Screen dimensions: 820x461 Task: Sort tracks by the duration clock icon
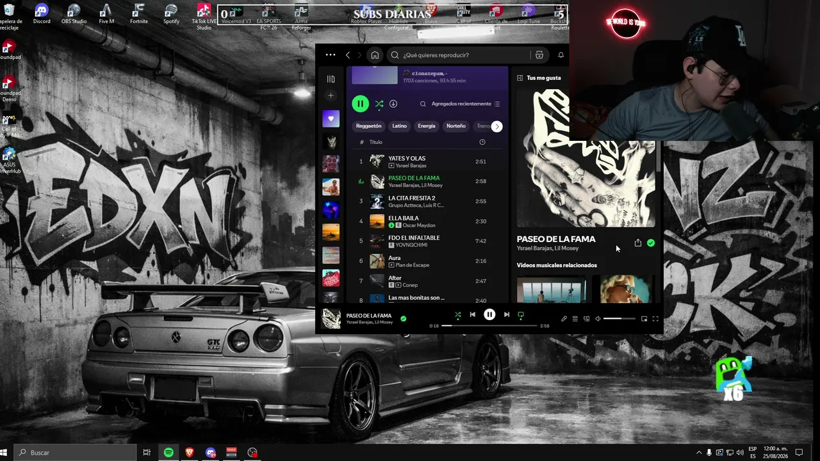pos(482,142)
